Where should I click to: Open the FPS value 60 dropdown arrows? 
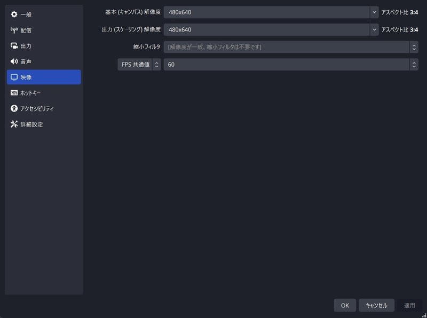tap(414, 65)
